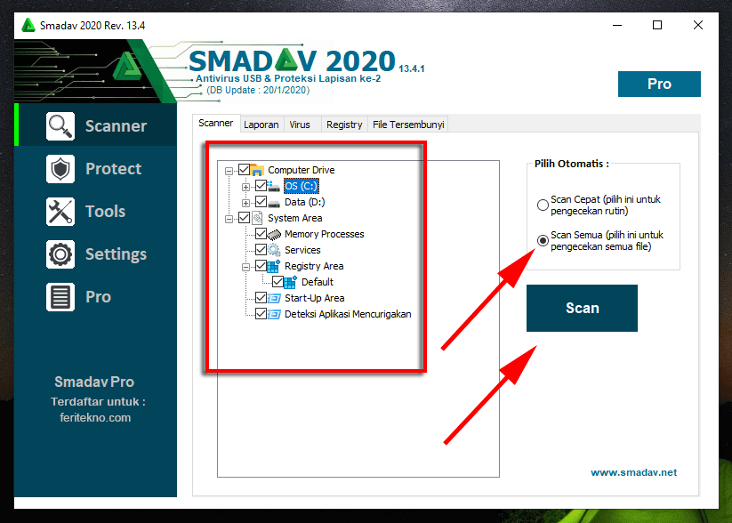Select the Data (D:) label
This screenshot has width=732, height=523.
pyautogui.click(x=305, y=202)
